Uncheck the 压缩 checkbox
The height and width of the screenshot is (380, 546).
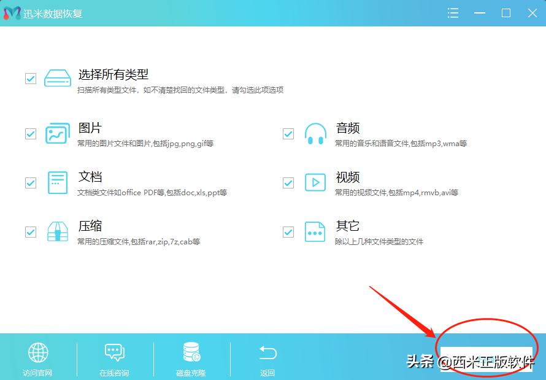pos(30,231)
